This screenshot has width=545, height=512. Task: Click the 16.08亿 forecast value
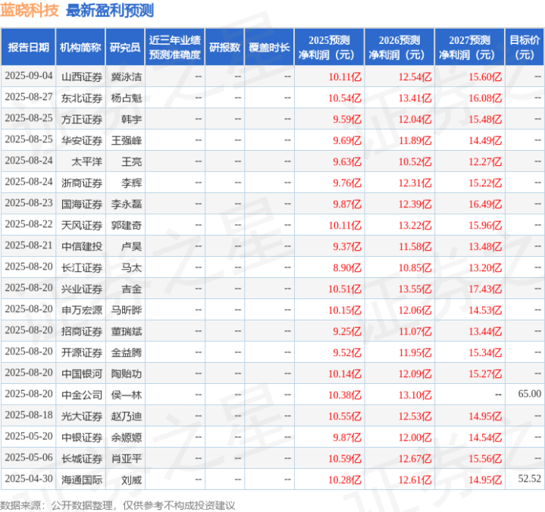click(x=485, y=98)
